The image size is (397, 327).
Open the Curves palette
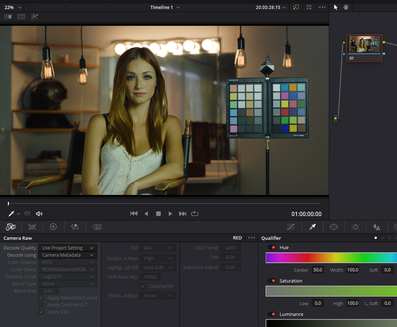[291, 227]
